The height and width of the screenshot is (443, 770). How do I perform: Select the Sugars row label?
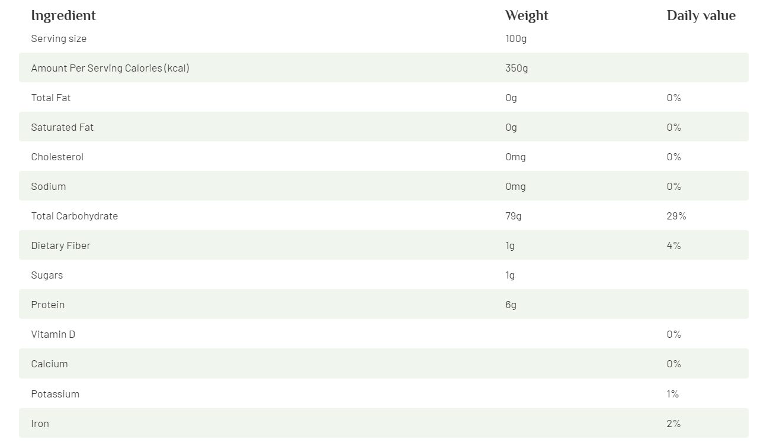pos(47,275)
